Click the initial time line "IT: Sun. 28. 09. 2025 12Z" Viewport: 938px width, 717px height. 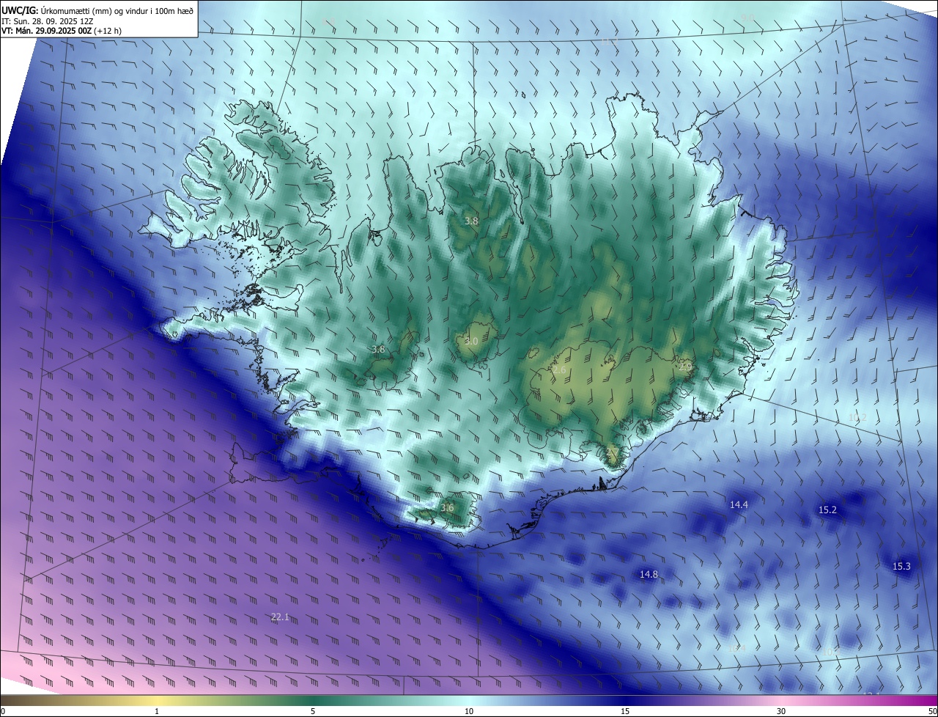46,21
